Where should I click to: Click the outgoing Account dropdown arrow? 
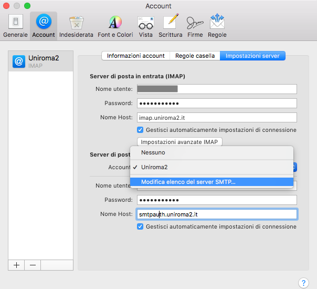(x=295, y=167)
